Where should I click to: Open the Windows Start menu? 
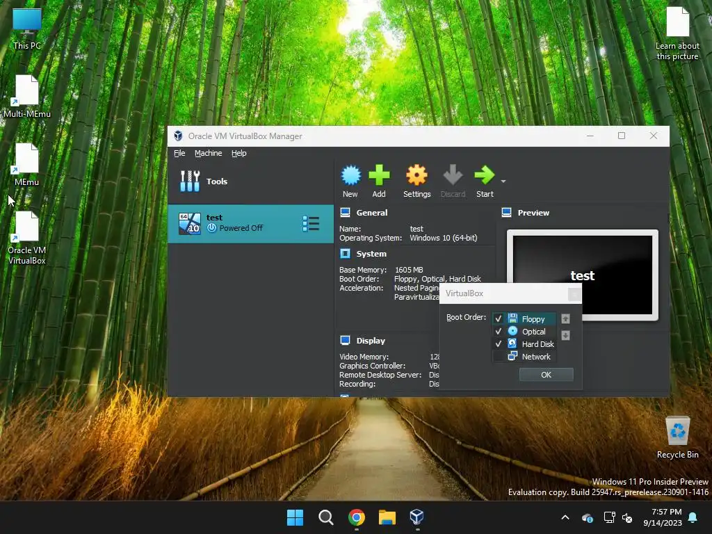pyautogui.click(x=295, y=517)
